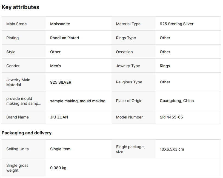Screen dimensions: 223x178
Task: Select the sample making, mould making value
Action: [78, 101]
